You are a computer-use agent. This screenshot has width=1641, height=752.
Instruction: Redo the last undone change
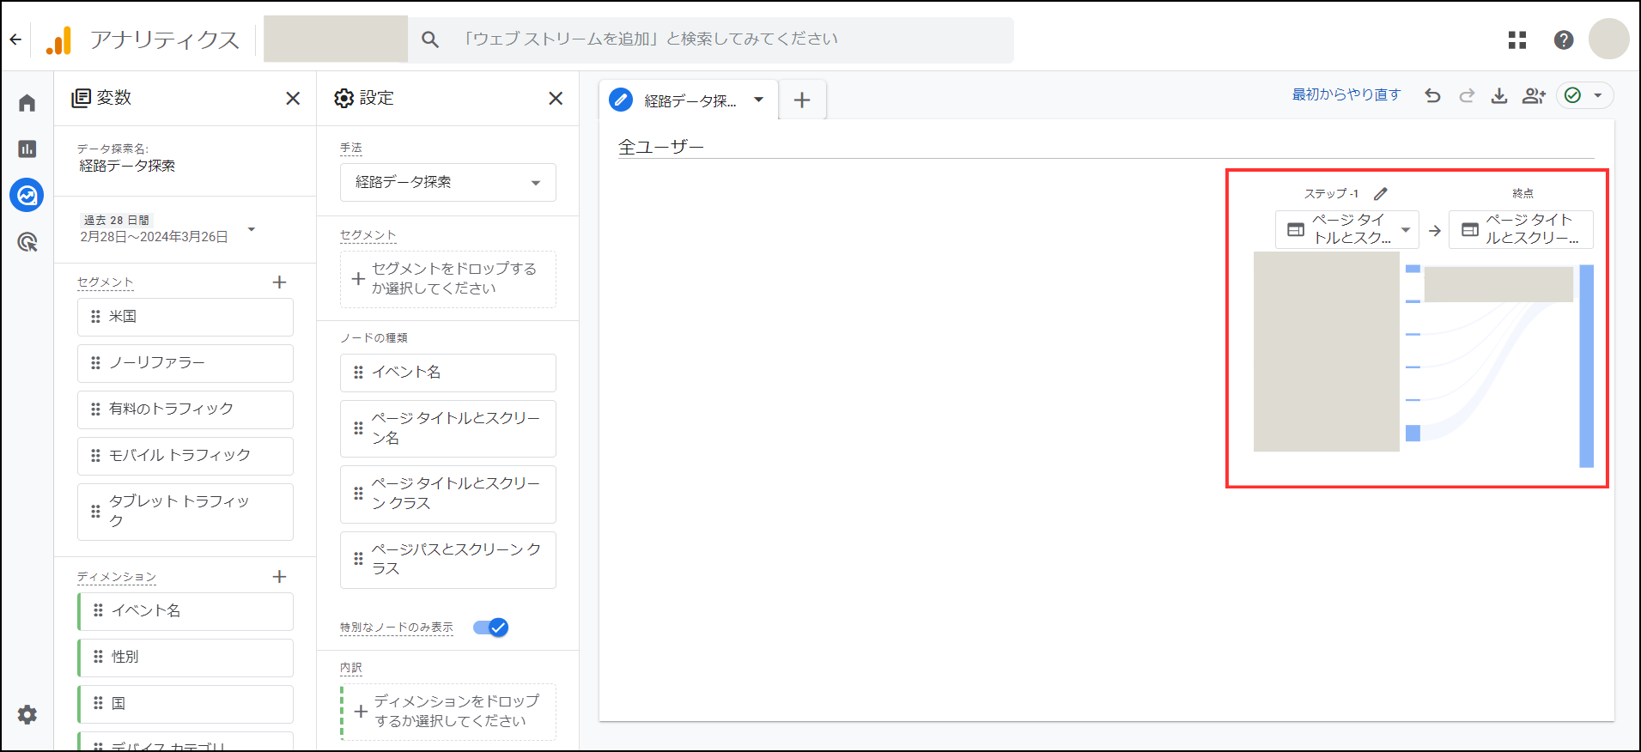pyautogui.click(x=1467, y=95)
